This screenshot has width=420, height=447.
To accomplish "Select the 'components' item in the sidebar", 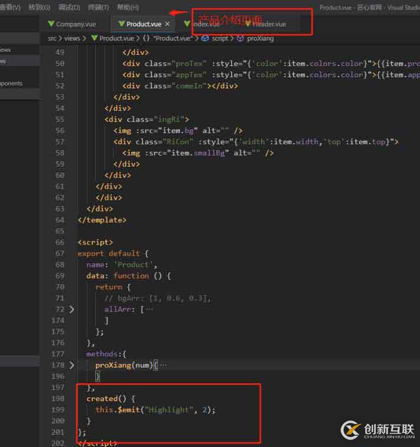I will tap(11, 83).
